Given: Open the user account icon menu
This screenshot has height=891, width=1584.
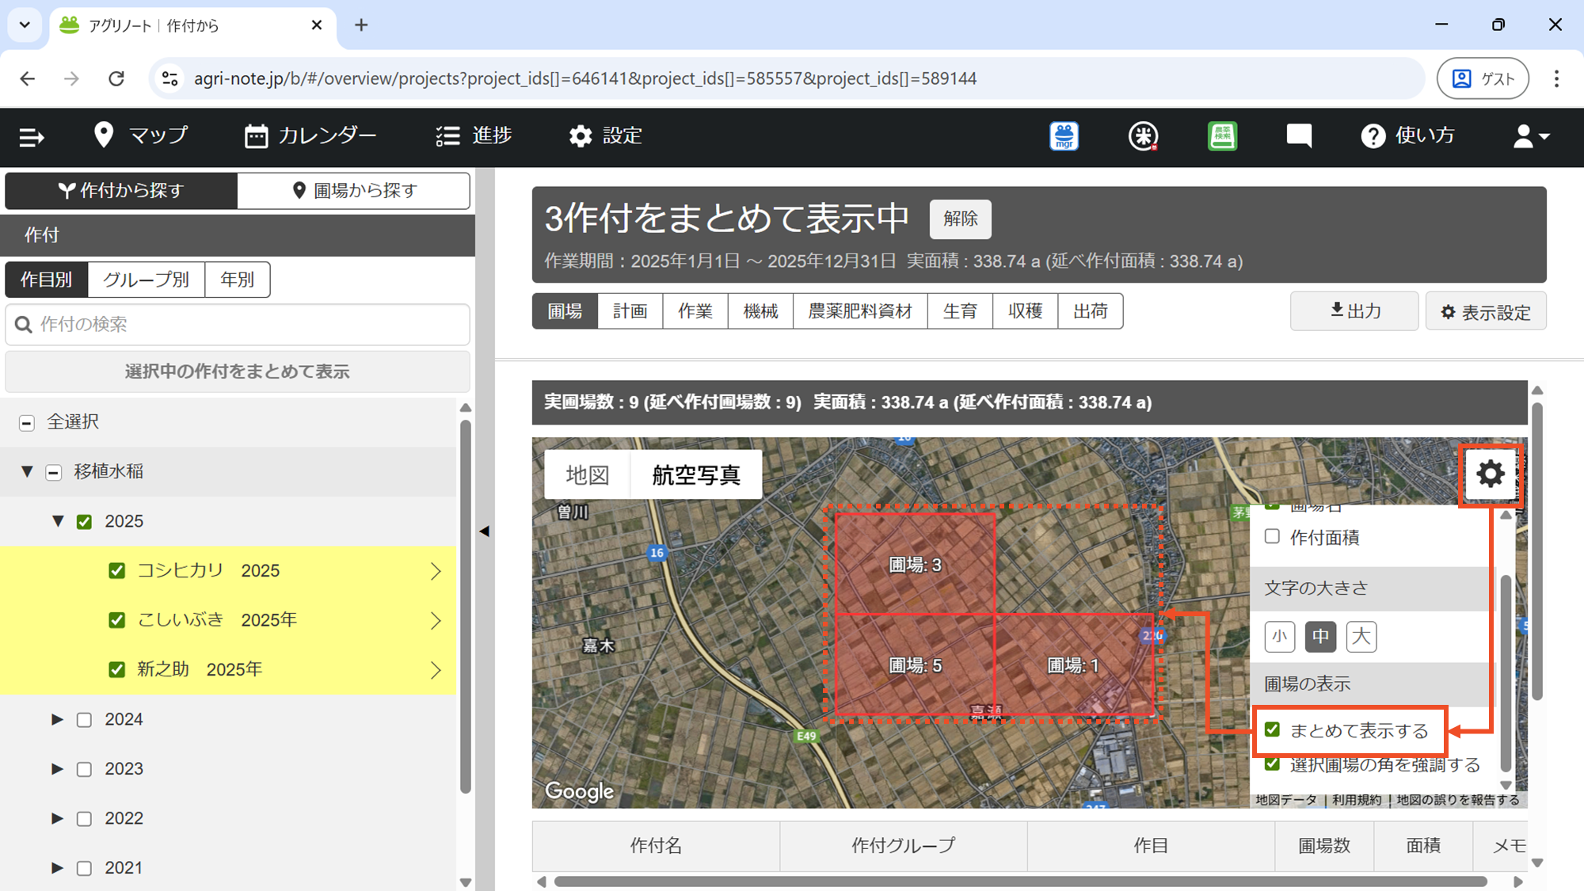Looking at the screenshot, I should tap(1530, 136).
